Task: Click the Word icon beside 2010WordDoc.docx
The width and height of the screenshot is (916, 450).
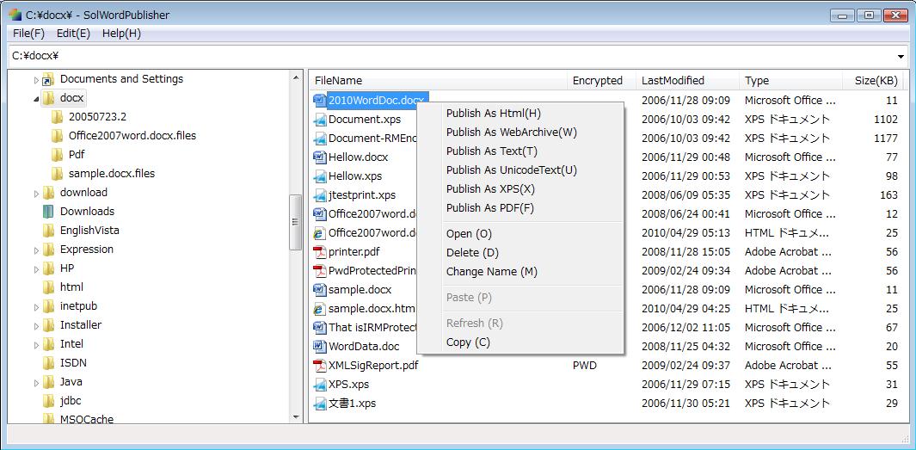Action: tap(320, 101)
